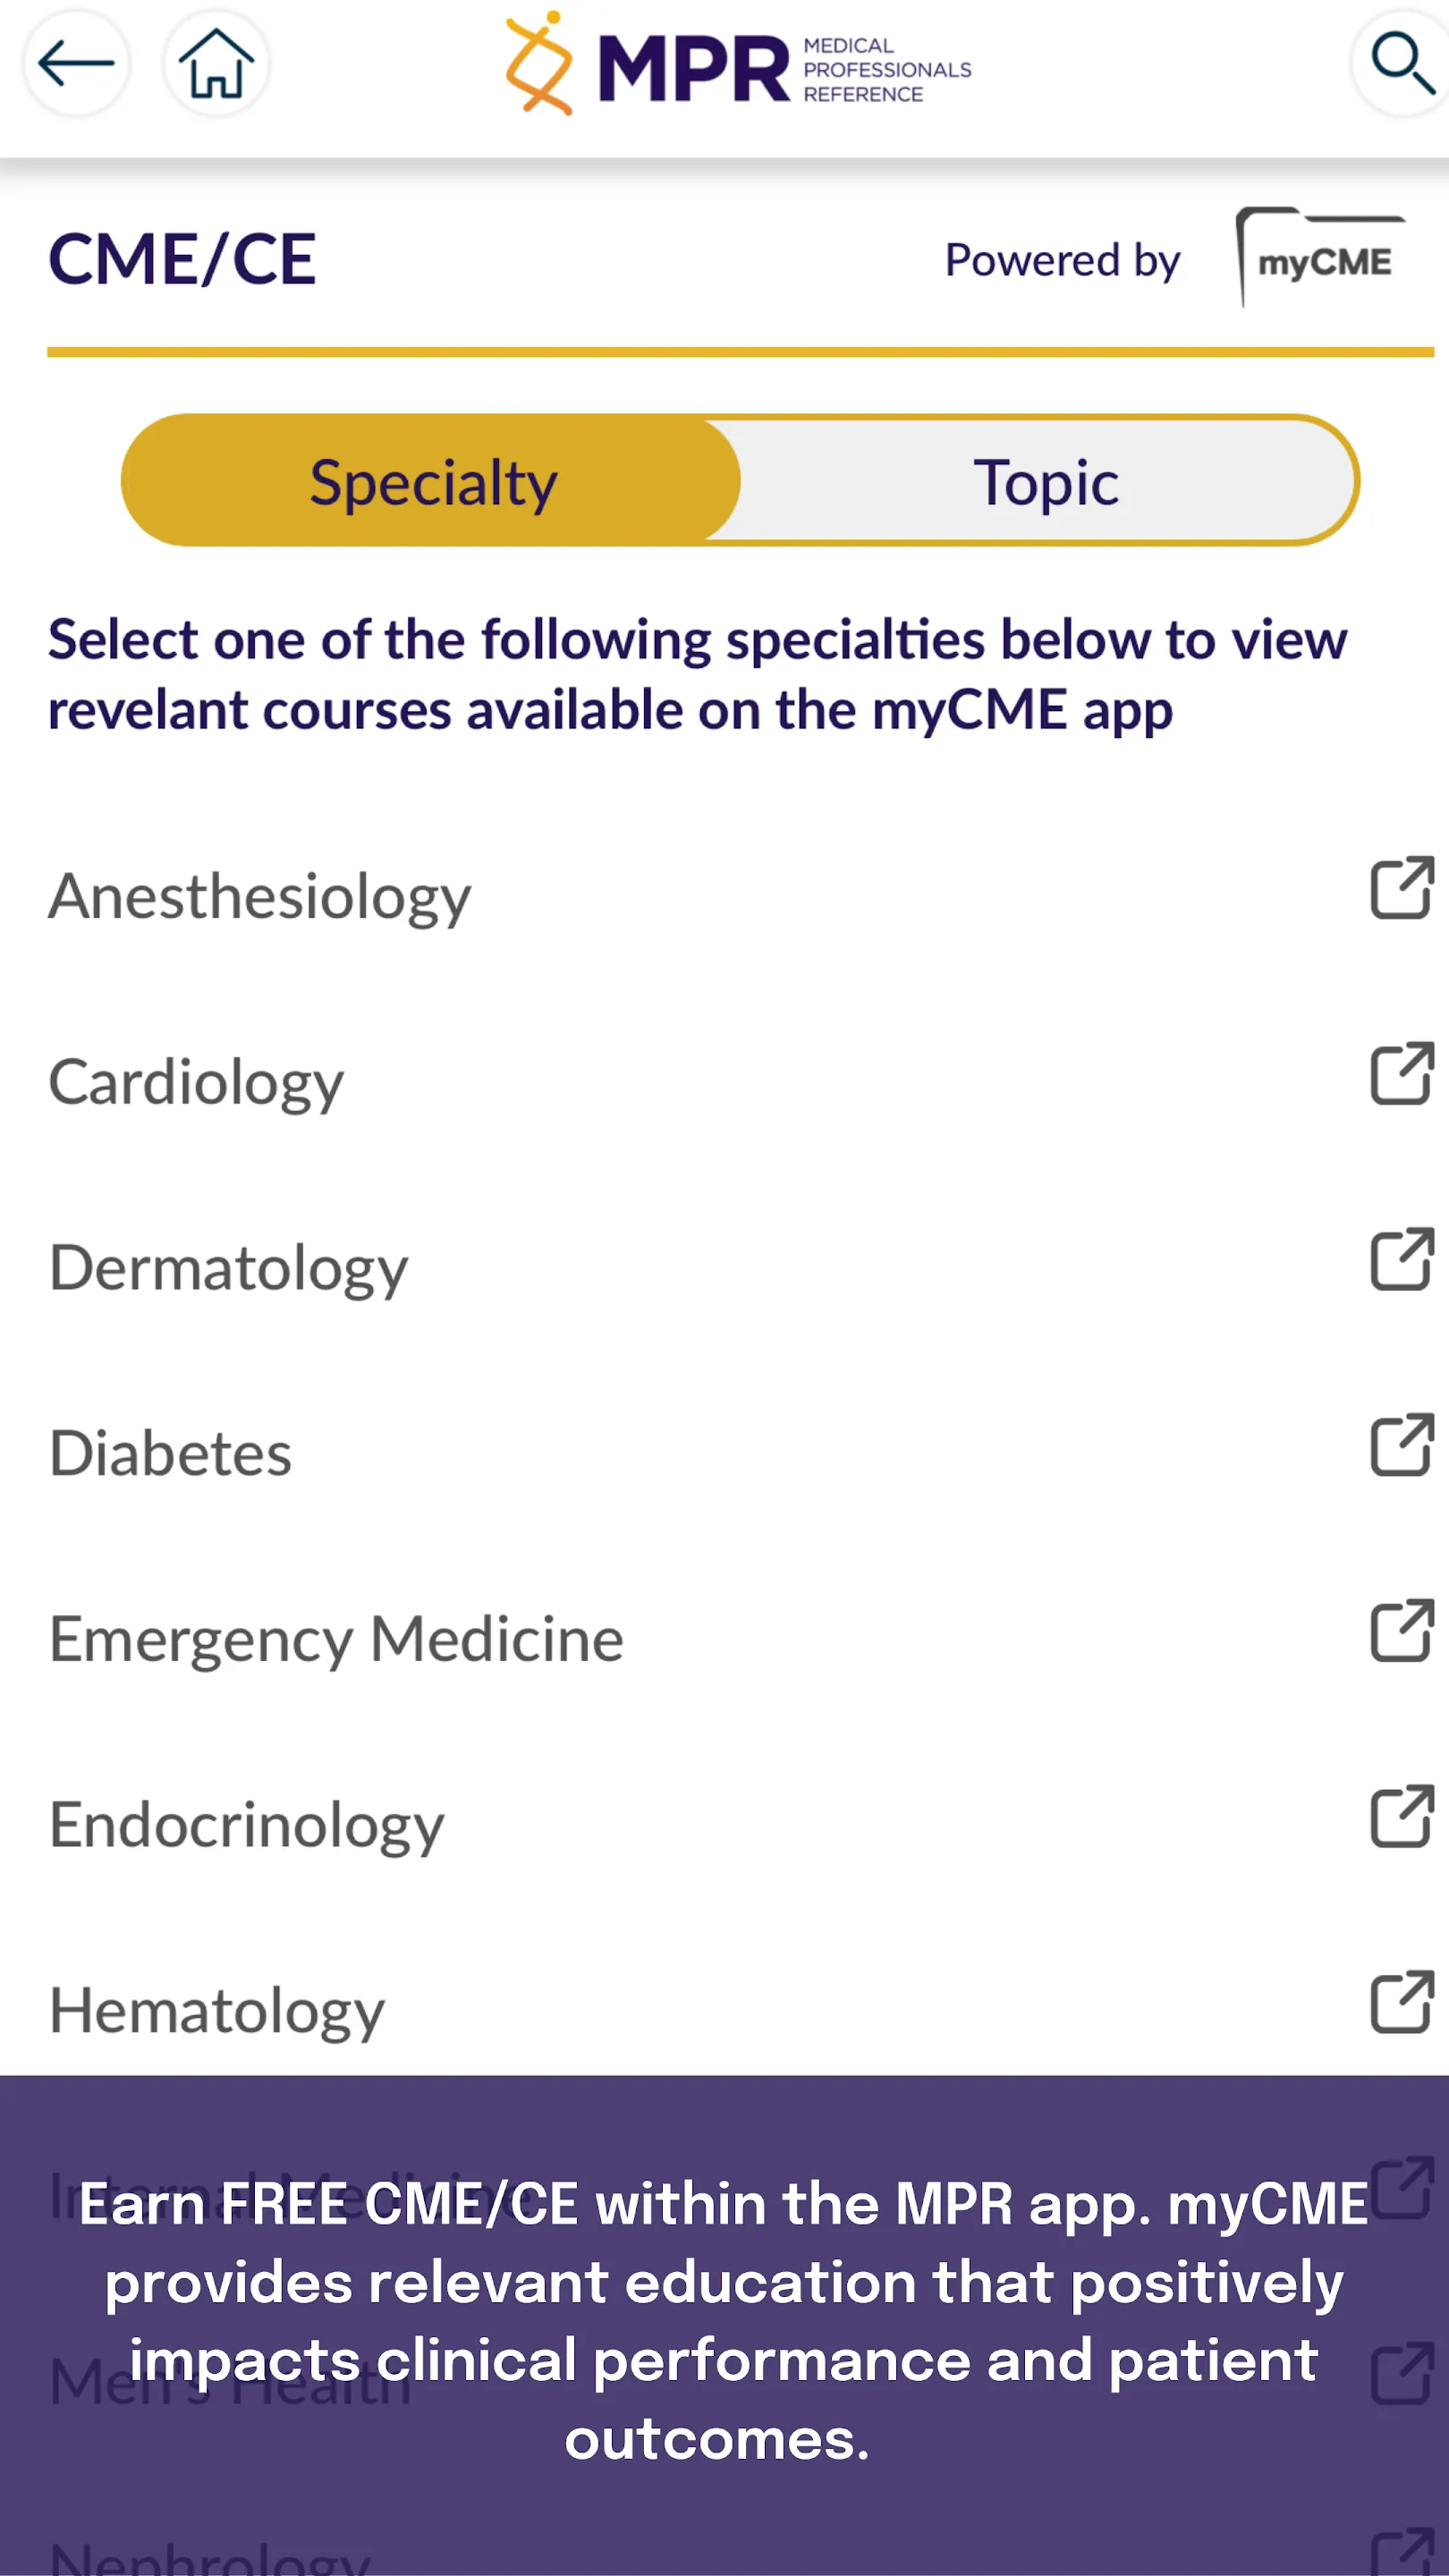Tap the back arrow icon
Image resolution: width=1449 pixels, height=2576 pixels.
(76, 64)
